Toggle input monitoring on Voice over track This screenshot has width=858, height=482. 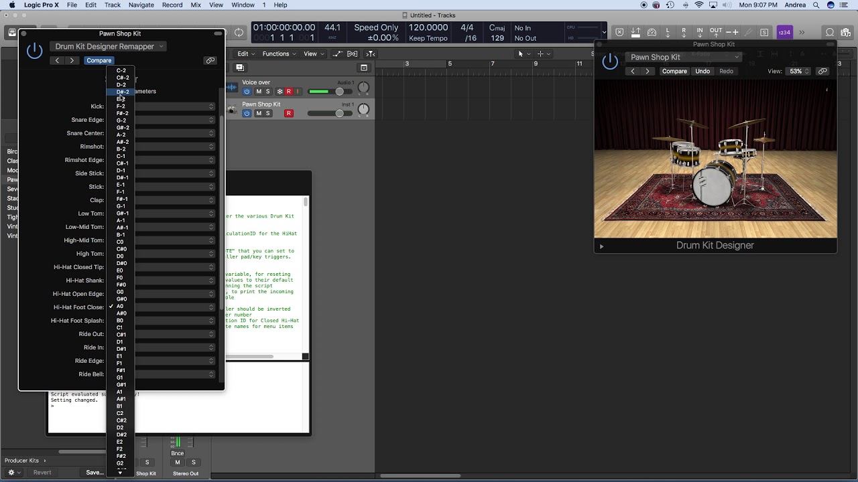298,92
